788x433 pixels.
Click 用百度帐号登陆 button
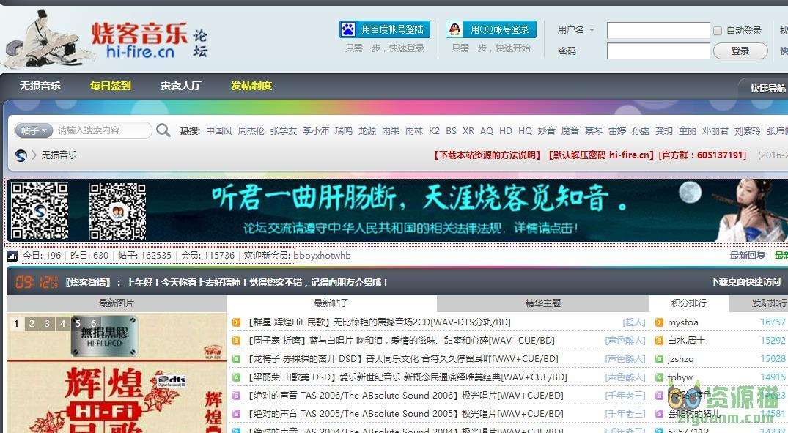point(385,29)
